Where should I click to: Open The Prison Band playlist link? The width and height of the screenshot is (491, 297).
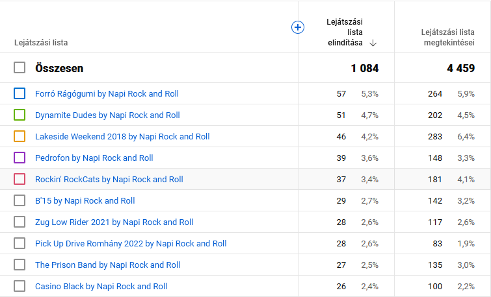tap(107, 265)
